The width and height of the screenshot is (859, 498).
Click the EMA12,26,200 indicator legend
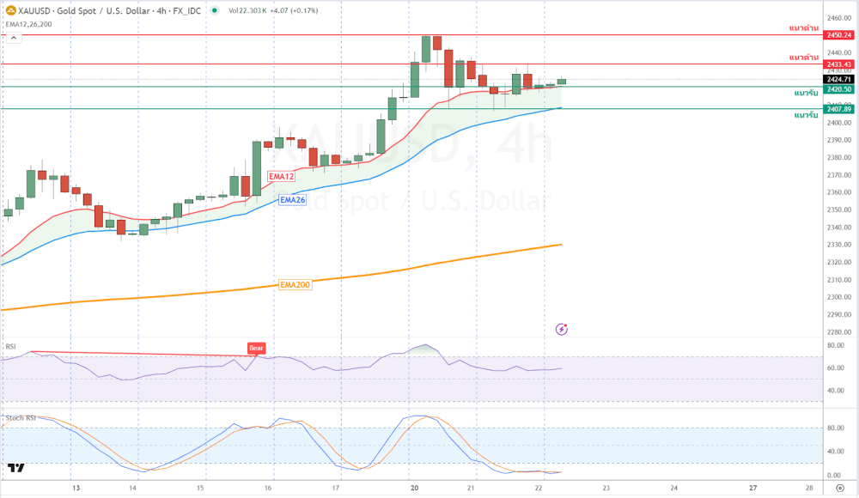pos(28,24)
